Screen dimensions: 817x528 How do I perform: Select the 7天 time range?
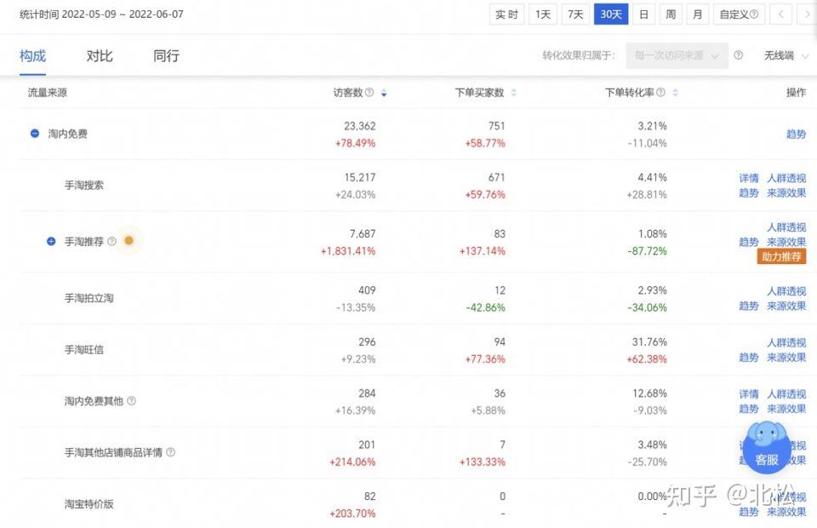[x=575, y=14]
